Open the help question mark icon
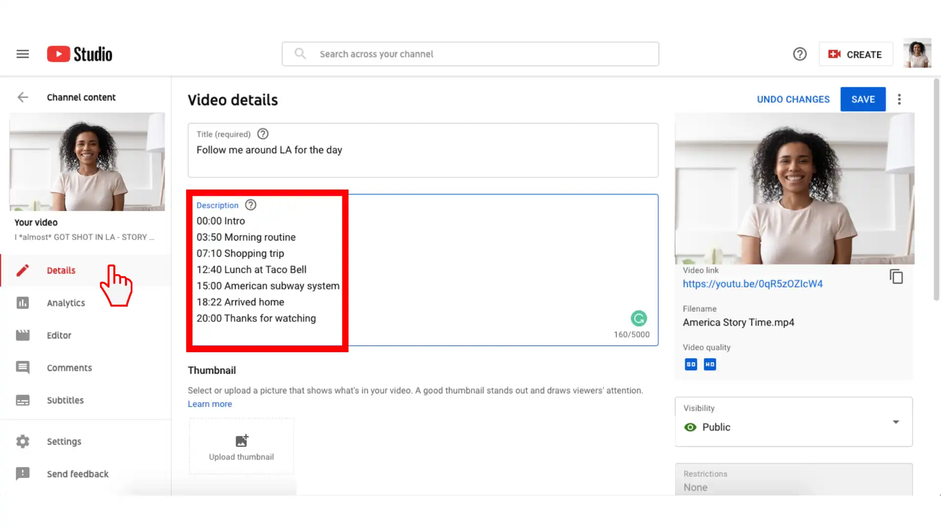This screenshot has width=941, height=529. pyautogui.click(x=799, y=54)
